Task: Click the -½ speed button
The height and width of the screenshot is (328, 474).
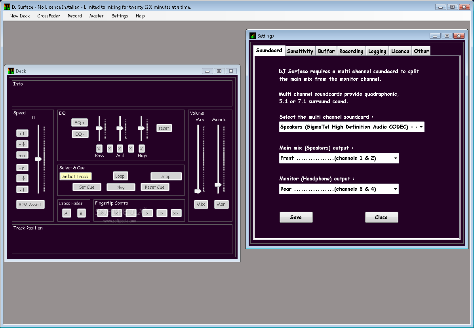Action: click(22, 178)
